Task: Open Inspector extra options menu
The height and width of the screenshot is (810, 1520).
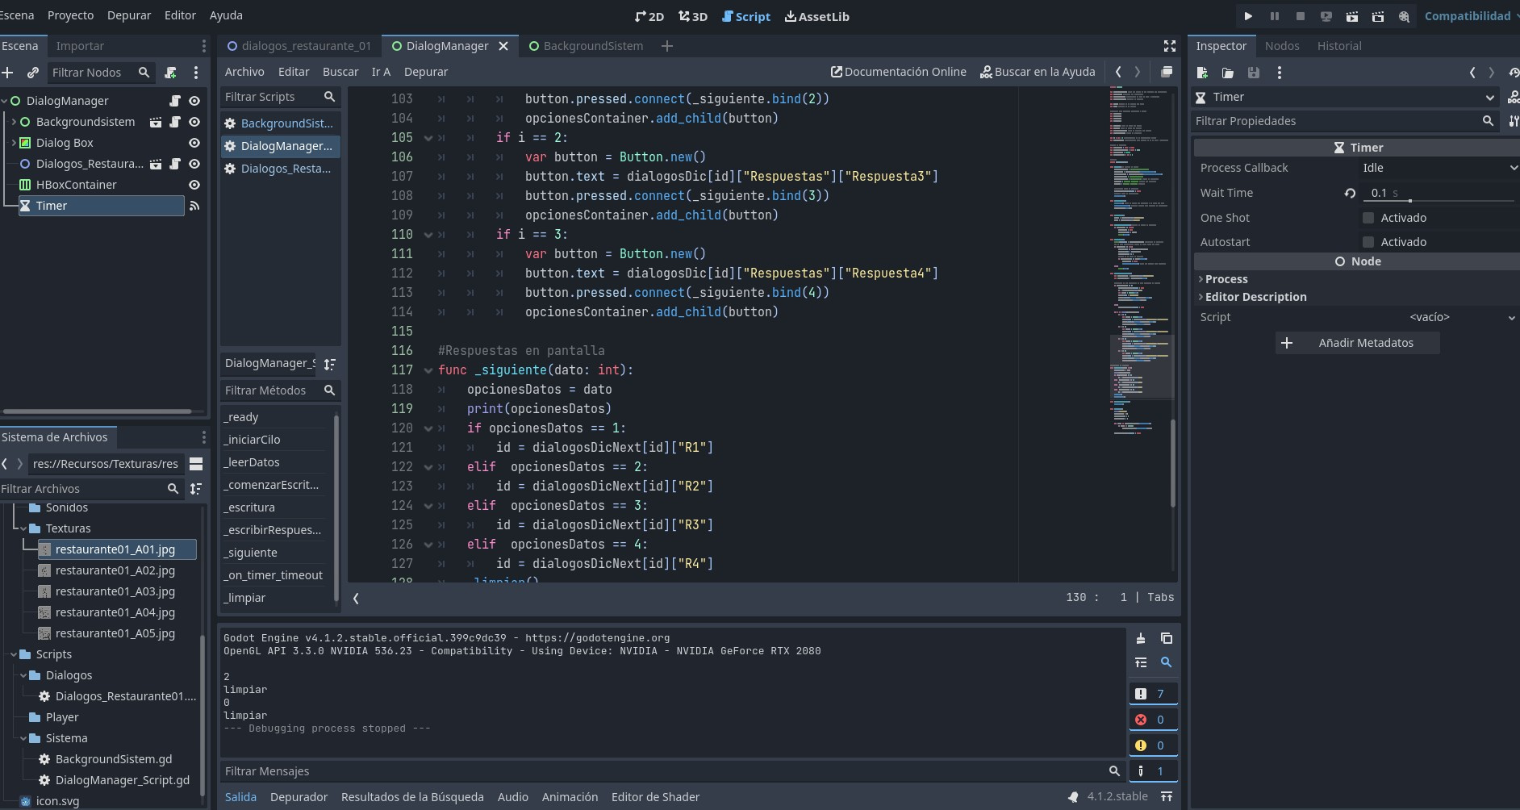Action: [1280, 73]
